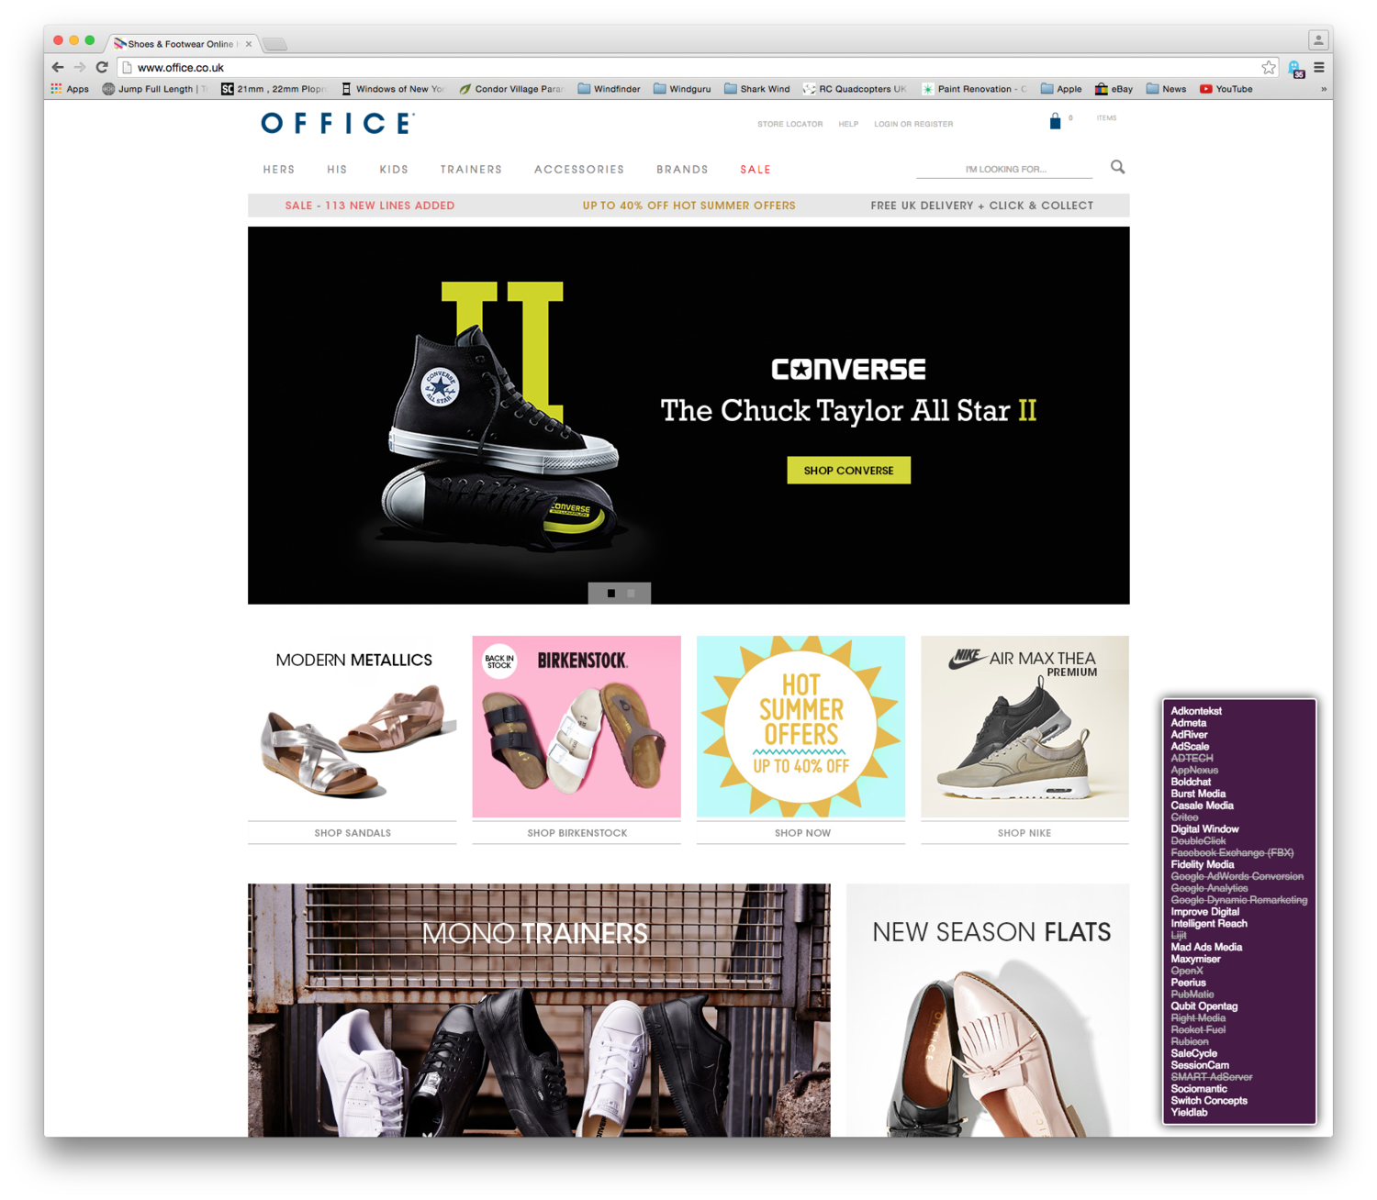
Task: Open the Birkenstock promo image
Action: [x=577, y=727]
